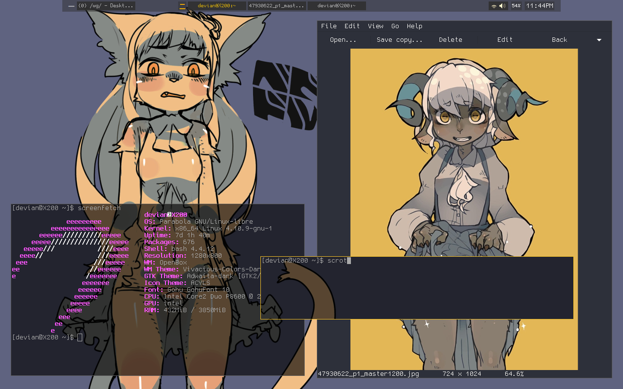Click the empty prompt below screenfetch output

pyautogui.click(x=47, y=337)
